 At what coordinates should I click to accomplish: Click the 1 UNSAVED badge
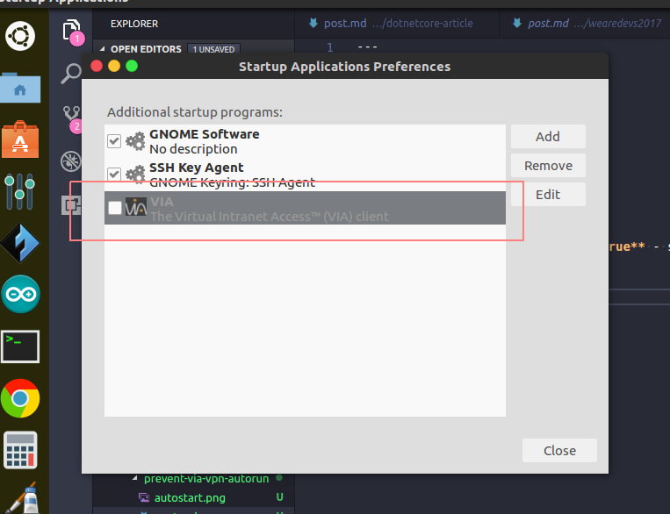pyautogui.click(x=213, y=49)
